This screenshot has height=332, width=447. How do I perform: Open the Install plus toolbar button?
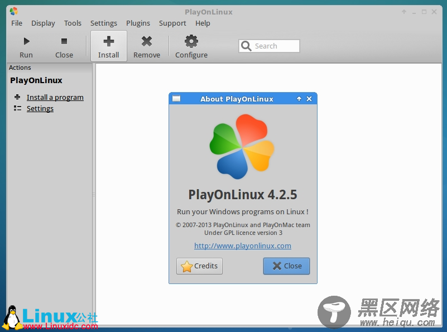click(x=109, y=46)
